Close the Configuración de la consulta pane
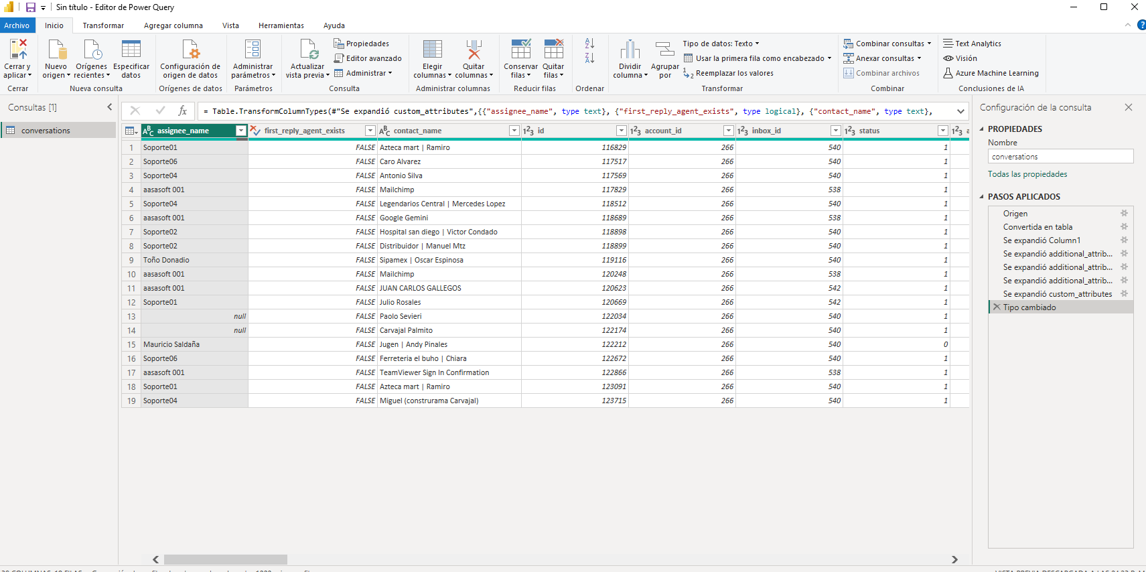This screenshot has width=1146, height=572. click(1129, 107)
